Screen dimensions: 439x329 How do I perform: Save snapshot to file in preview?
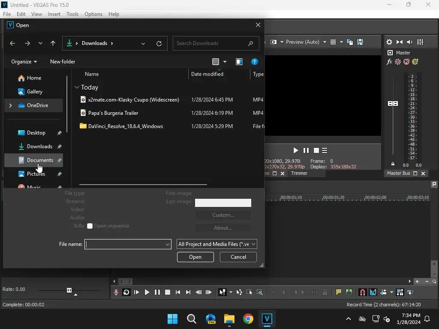pyautogui.click(x=360, y=42)
